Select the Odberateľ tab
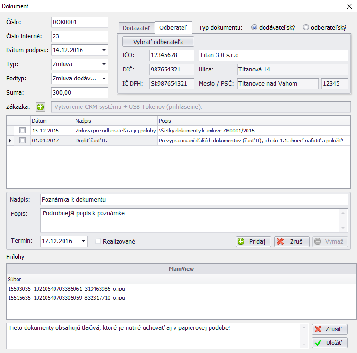This screenshot has height=353, width=357. click(173, 28)
